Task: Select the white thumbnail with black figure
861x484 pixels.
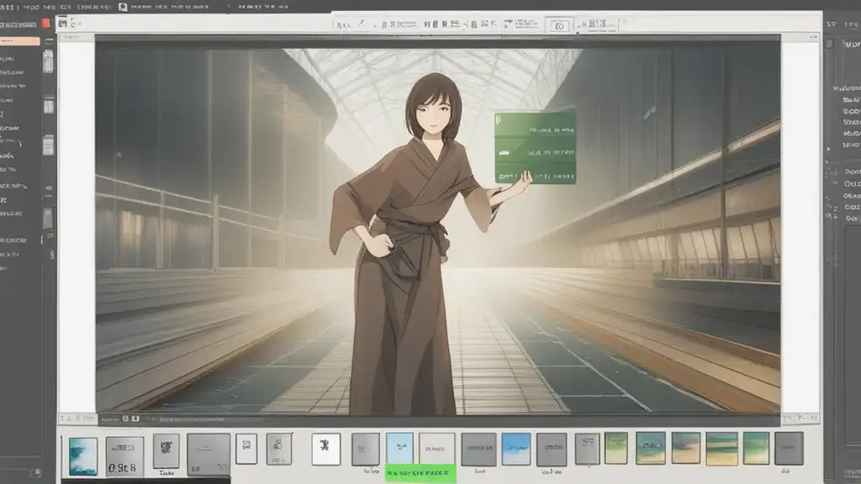Action: 326,449
